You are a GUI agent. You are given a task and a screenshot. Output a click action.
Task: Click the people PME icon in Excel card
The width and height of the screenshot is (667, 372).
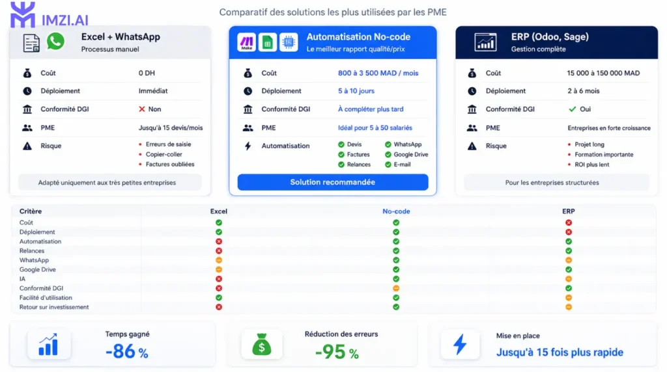click(27, 128)
